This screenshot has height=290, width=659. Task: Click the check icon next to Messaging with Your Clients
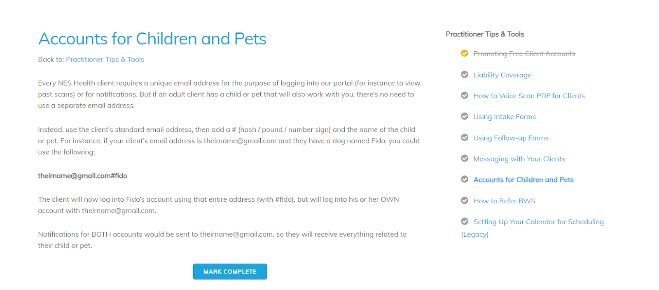[x=465, y=158]
